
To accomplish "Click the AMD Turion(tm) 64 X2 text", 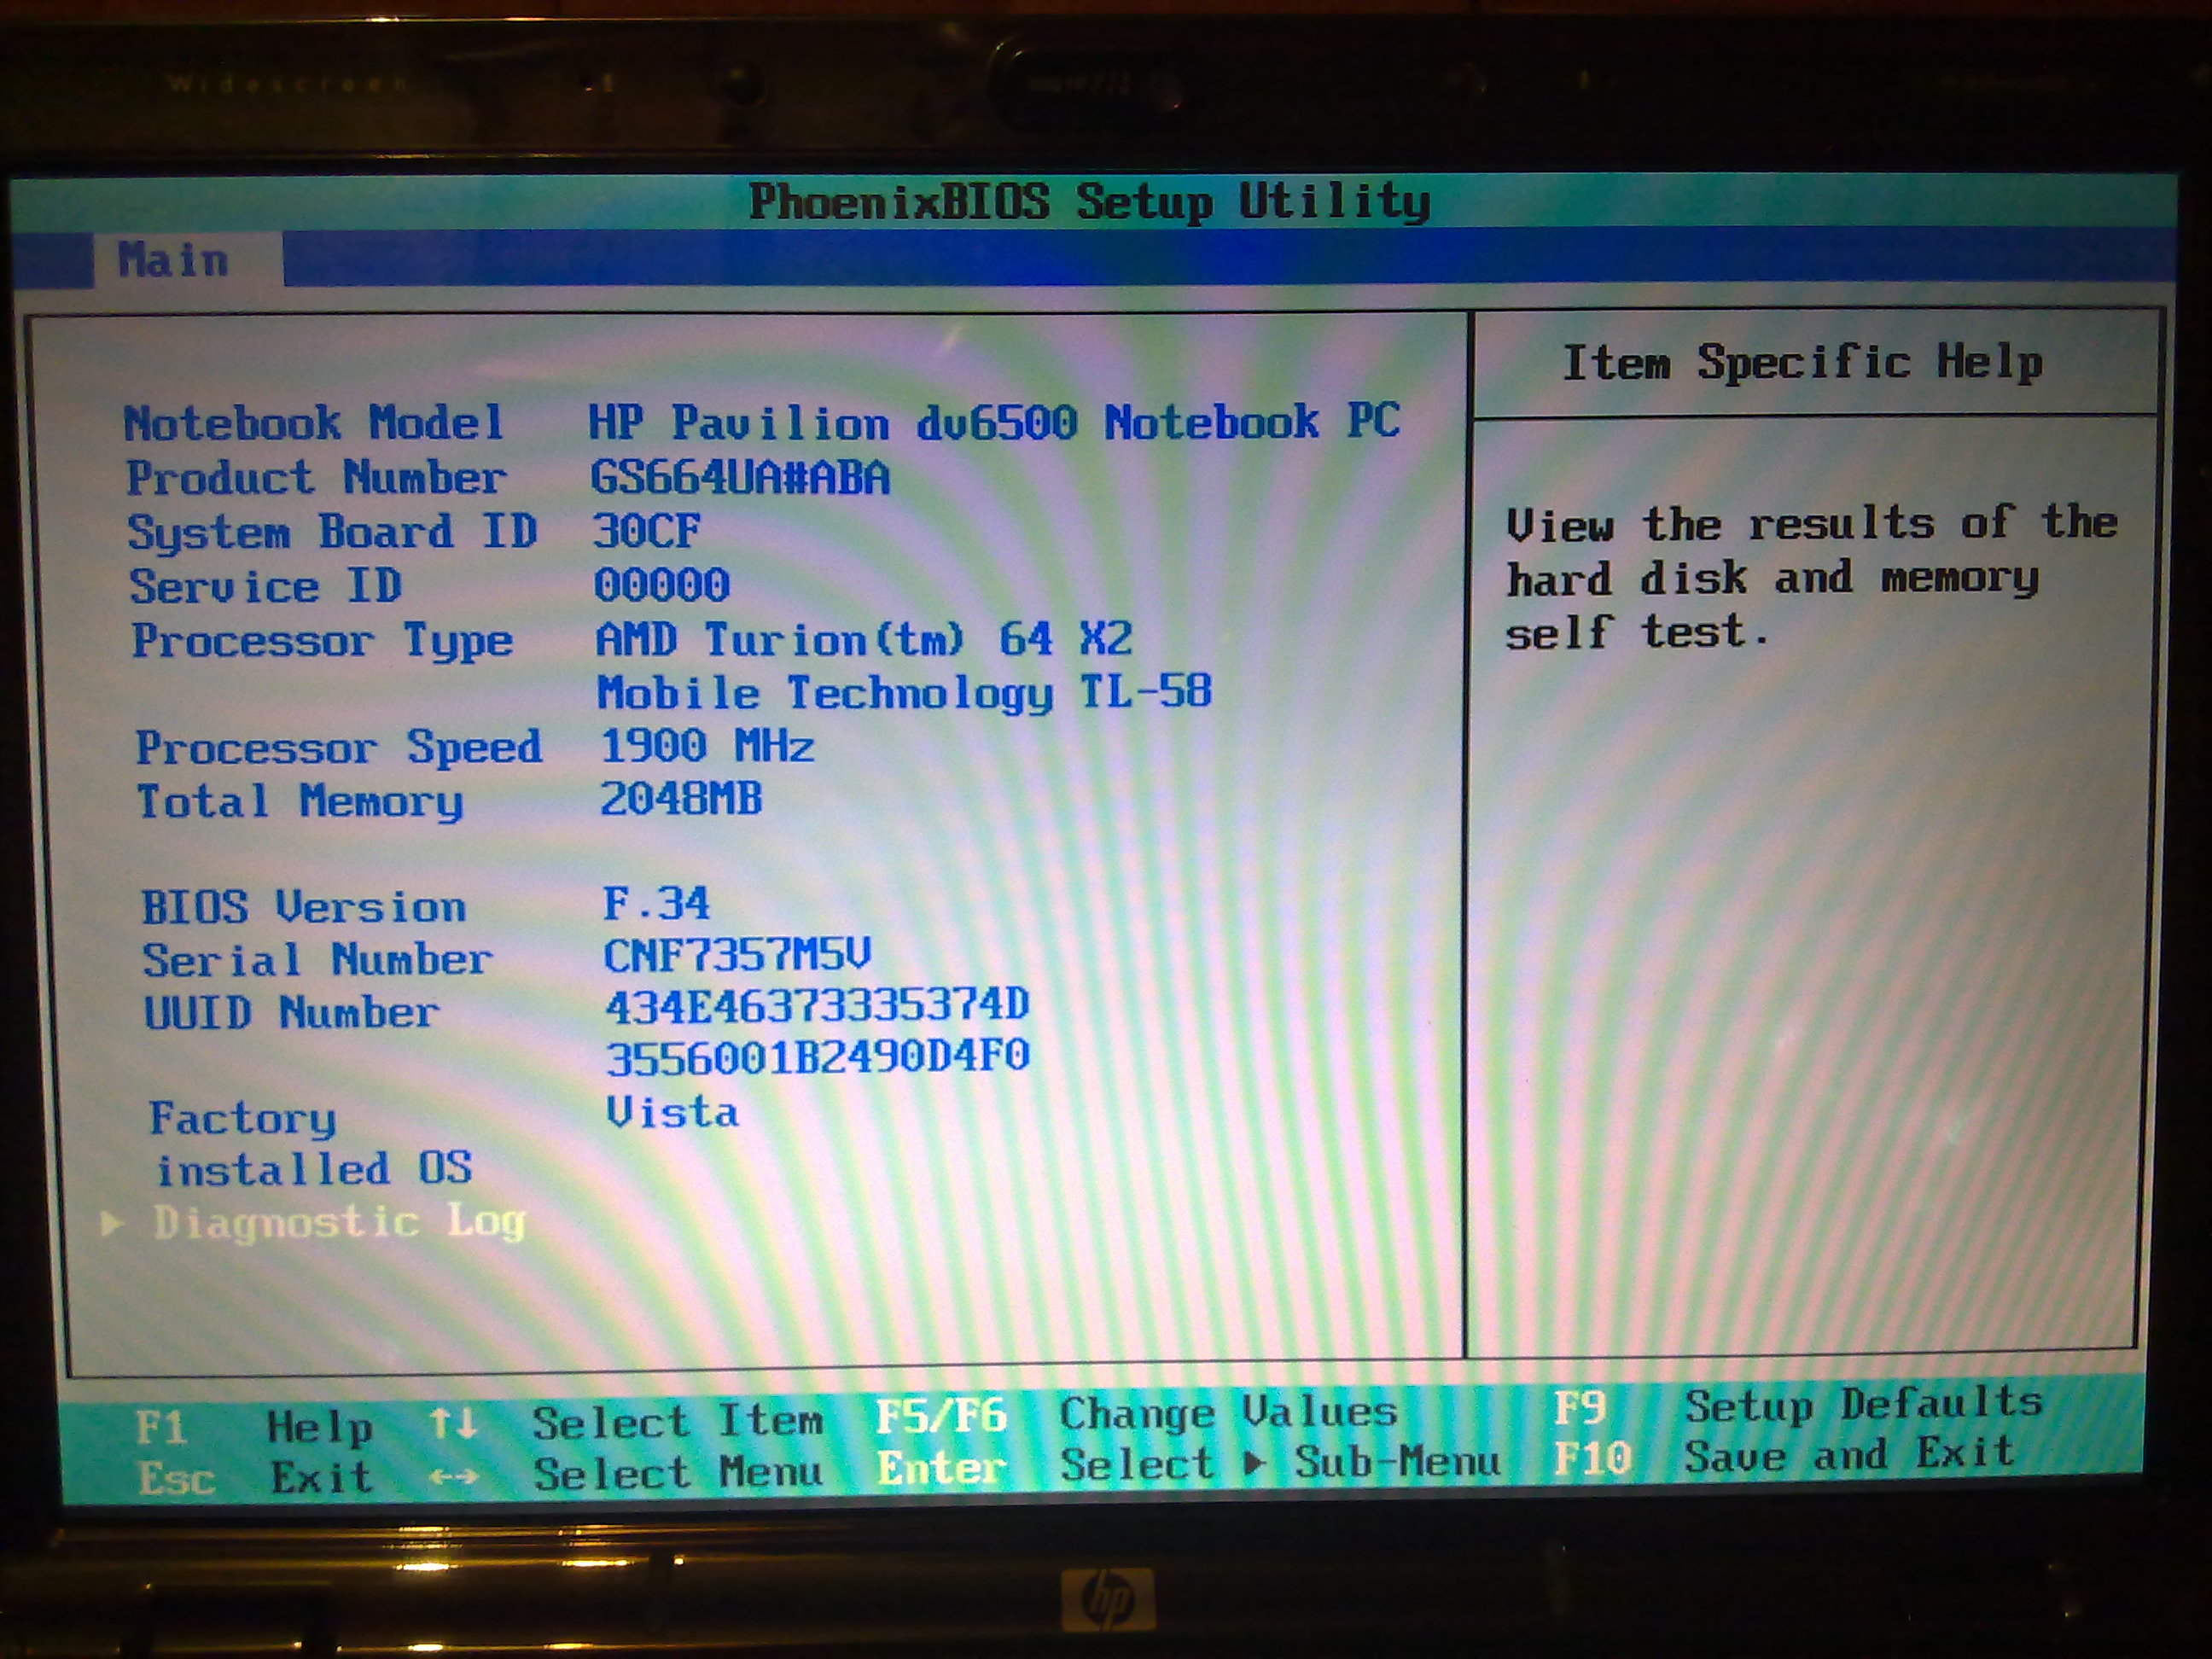I will (864, 639).
